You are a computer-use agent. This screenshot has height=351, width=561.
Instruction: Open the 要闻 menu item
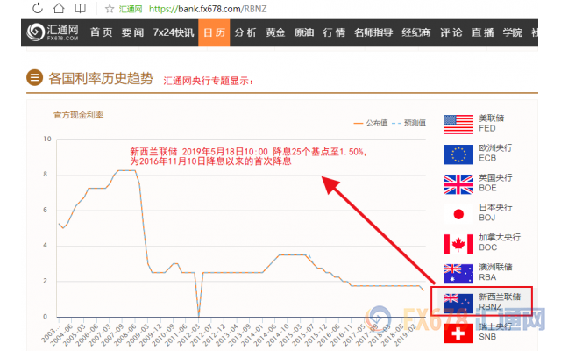coord(132,32)
